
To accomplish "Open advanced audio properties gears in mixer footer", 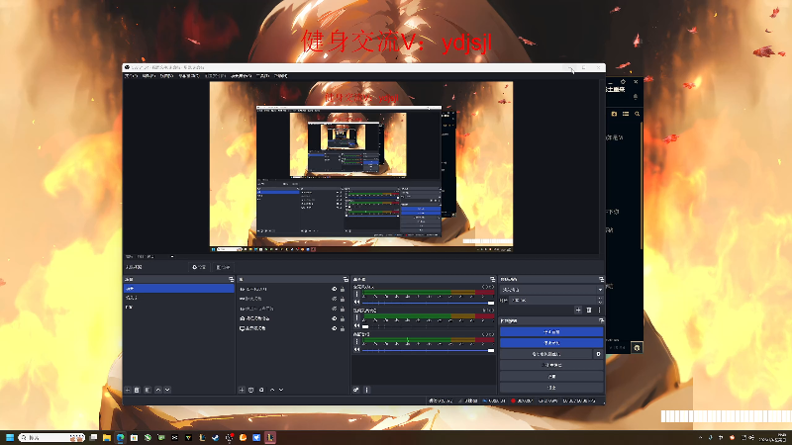I will point(356,390).
